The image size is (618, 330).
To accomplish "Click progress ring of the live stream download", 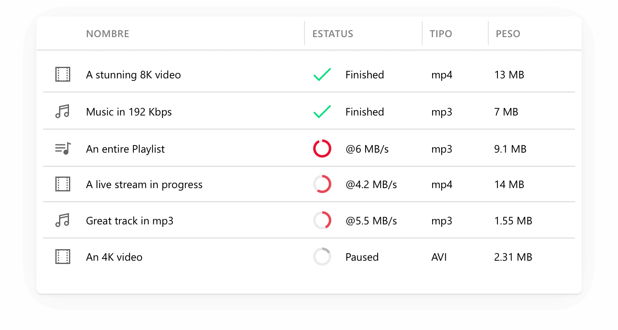I will coord(322,184).
